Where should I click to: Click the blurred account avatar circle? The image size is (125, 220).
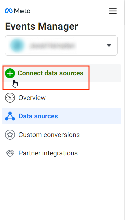(x=17, y=45)
